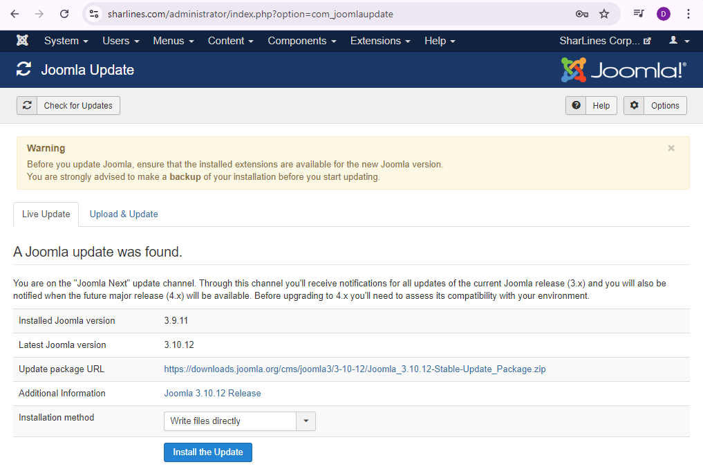Go forward in browser history
The image size is (703, 469).
pos(39,14)
